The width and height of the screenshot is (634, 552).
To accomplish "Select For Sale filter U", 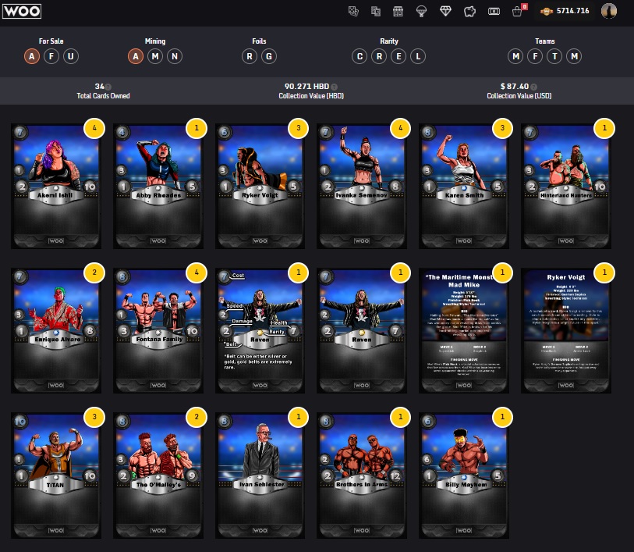I will pyautogui.click(x=71, y=56).
